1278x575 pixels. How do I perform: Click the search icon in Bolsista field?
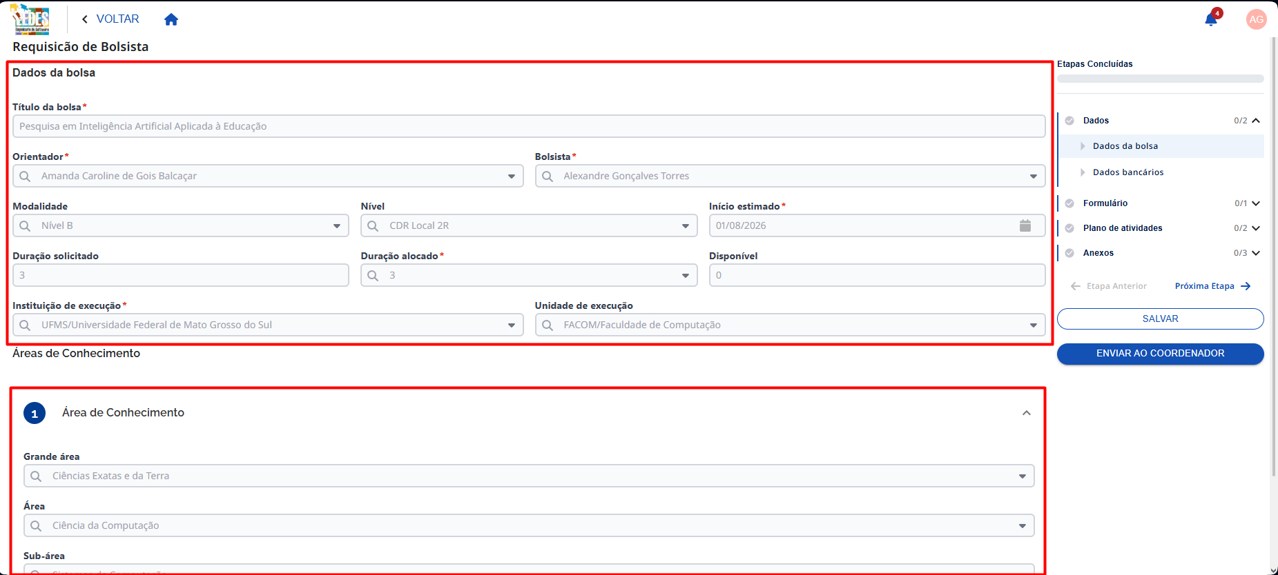[x=548, y=176]
